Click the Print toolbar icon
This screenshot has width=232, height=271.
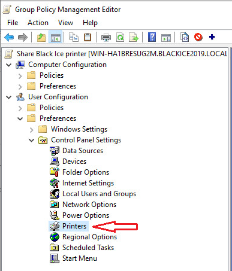[x=106, y=37]
